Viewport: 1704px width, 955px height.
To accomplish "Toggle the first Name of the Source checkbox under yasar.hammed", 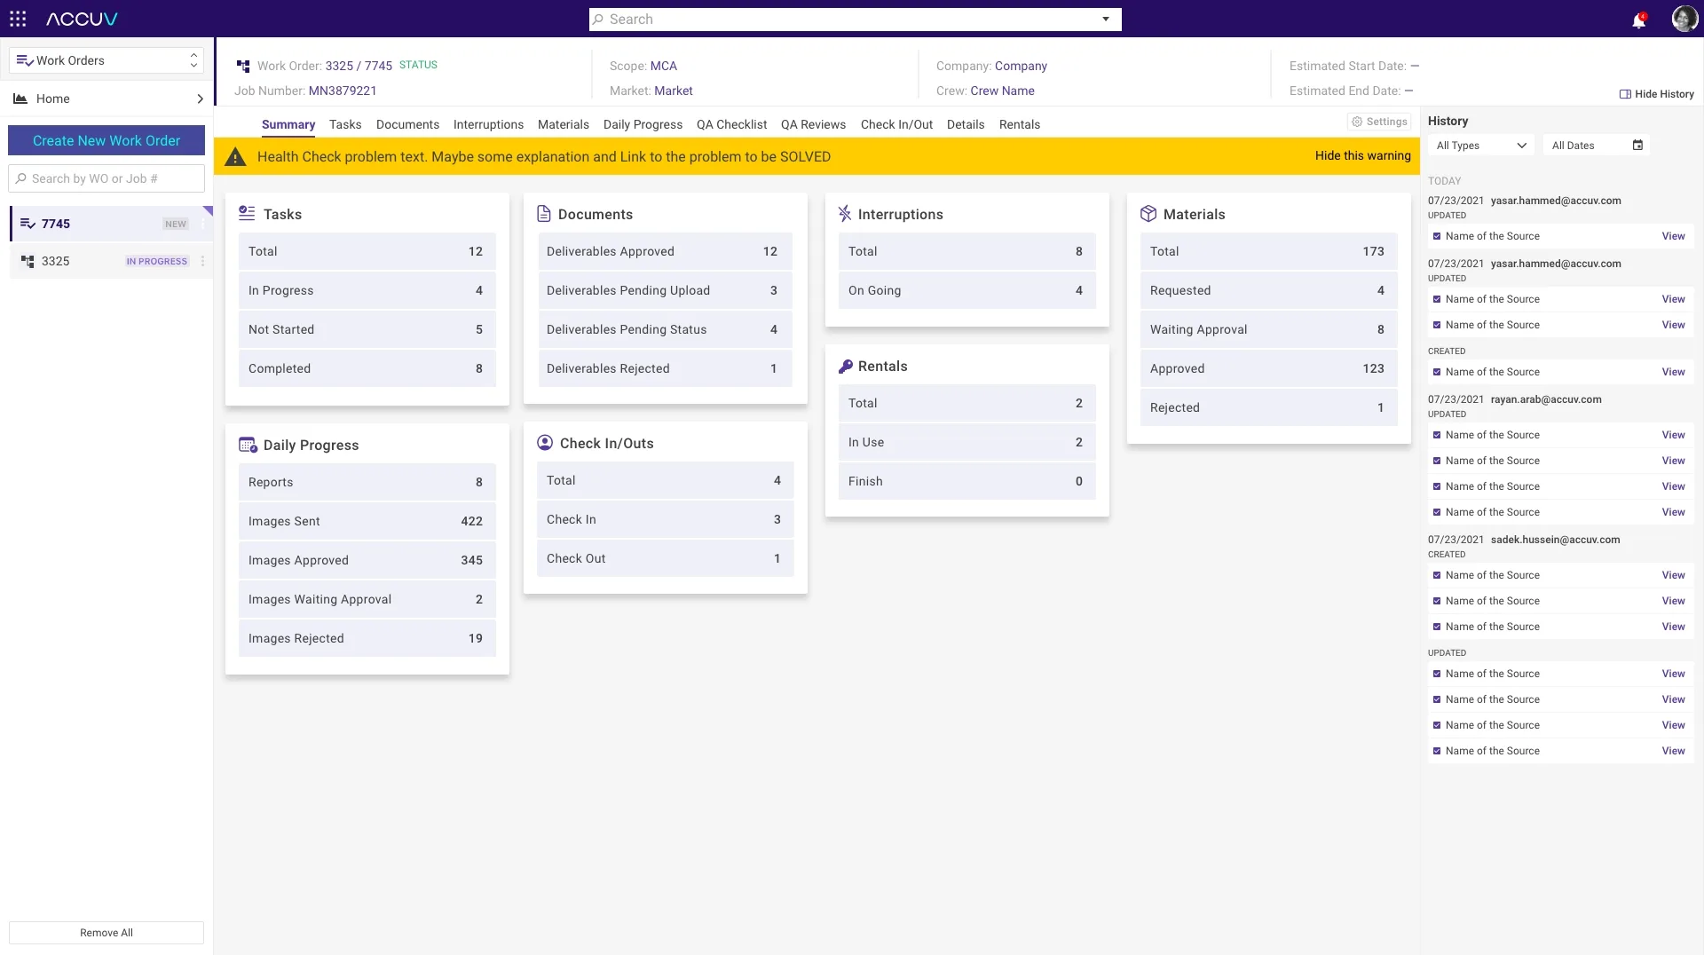I will click(1437, 236).
